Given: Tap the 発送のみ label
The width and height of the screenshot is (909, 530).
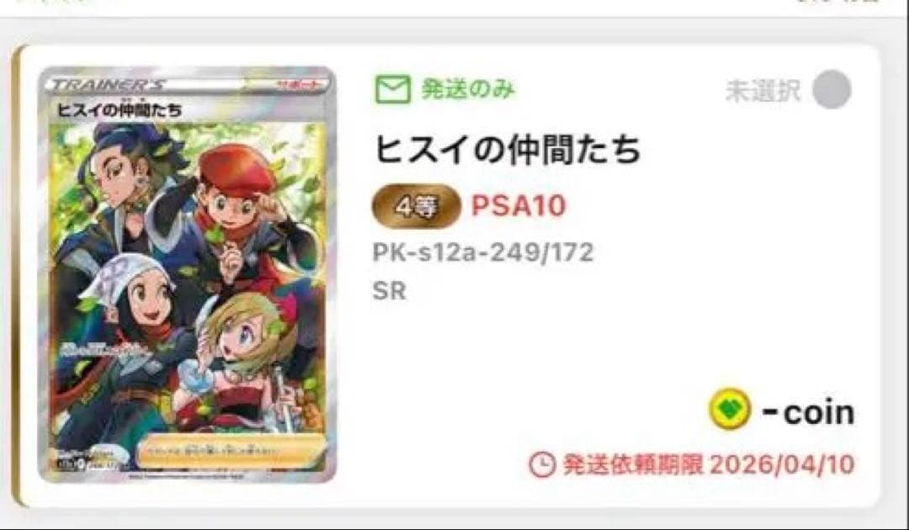Looking at the screenshot, I should pos(467,89).
